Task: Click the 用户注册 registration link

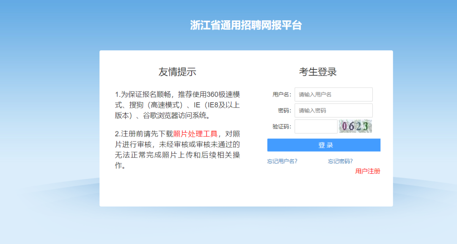Action: pyautogui.click(x=369, y=171)
